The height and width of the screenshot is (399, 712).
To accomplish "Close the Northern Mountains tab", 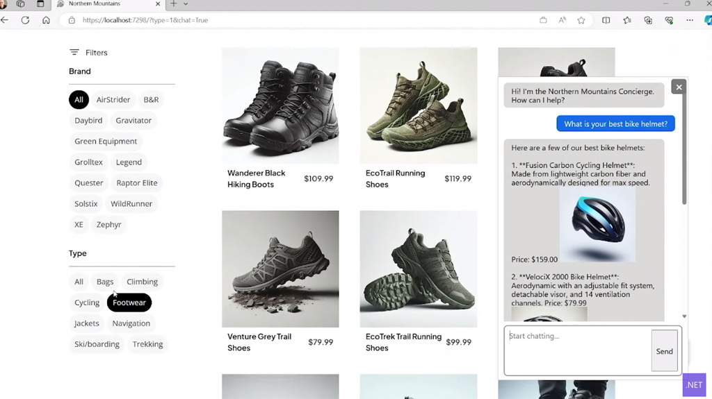I will [x=158, y=3].
